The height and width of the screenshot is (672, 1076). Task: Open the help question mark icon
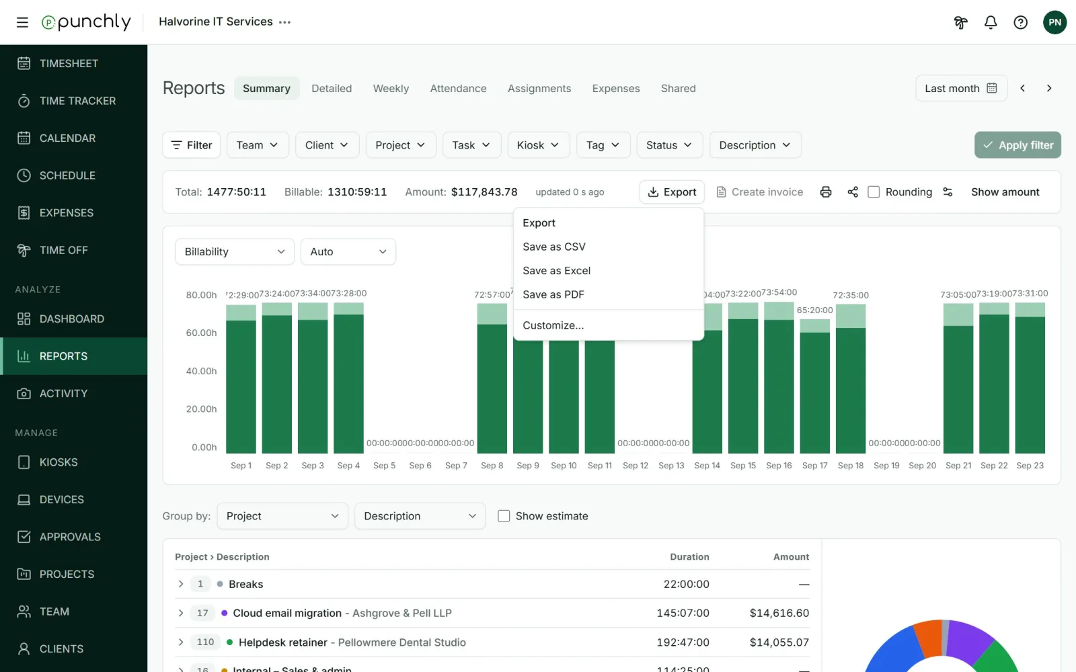pos(1021,22)
